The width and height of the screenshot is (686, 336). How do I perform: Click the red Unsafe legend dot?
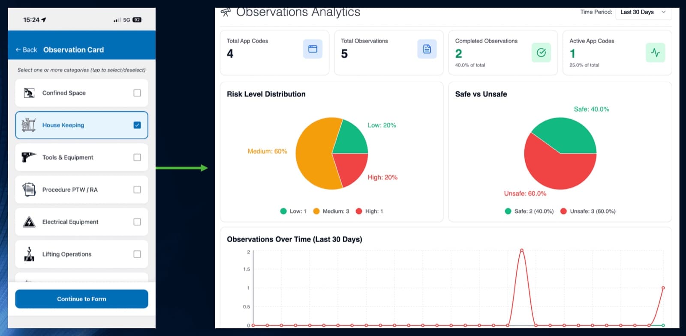point(563,211)
